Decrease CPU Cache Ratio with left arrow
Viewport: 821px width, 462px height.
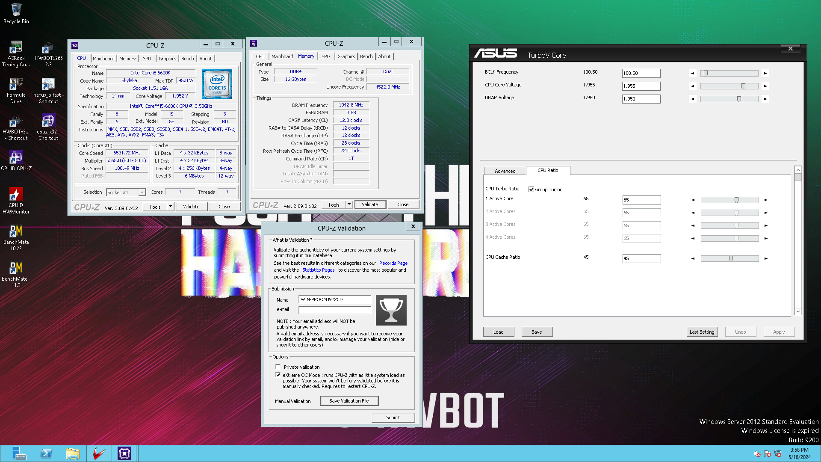pos(693,258)
